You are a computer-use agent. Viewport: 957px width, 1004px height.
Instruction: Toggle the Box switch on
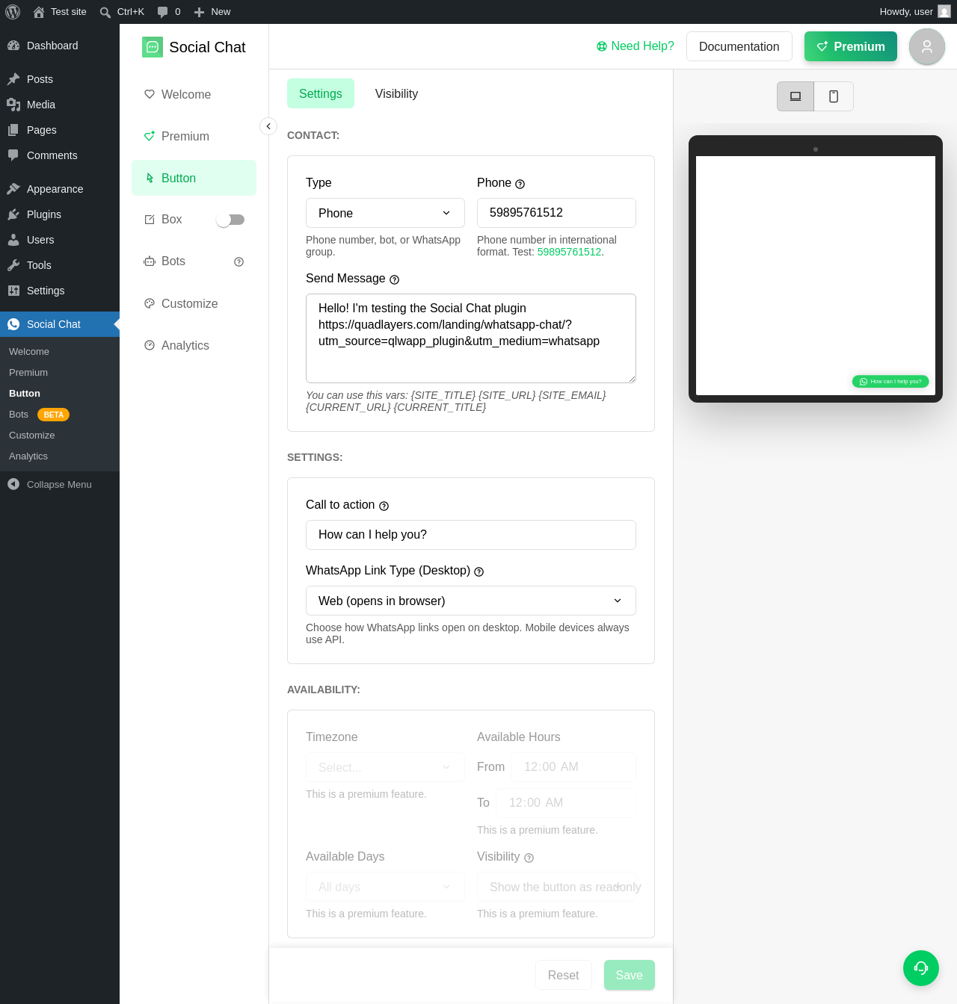(x=230, y=220)
